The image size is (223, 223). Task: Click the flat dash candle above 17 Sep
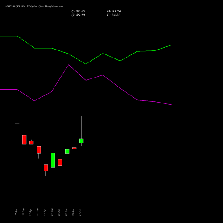coord(17,124)
